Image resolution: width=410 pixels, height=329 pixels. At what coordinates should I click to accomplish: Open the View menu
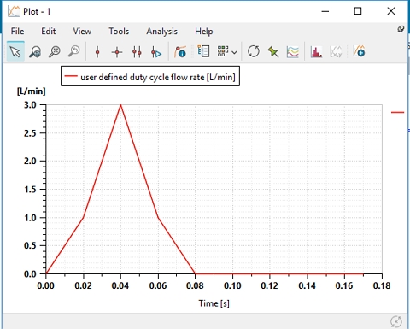click(82, 31)
